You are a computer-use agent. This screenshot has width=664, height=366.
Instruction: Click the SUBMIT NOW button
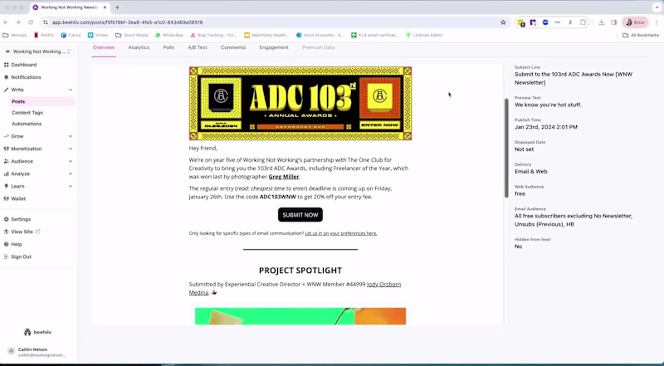300,215
